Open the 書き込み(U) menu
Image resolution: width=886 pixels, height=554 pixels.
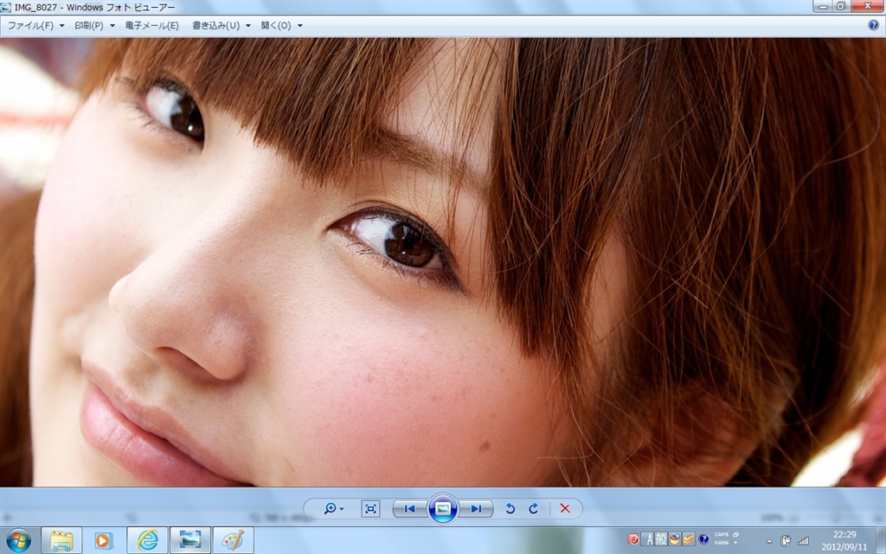tap(221, 25)
